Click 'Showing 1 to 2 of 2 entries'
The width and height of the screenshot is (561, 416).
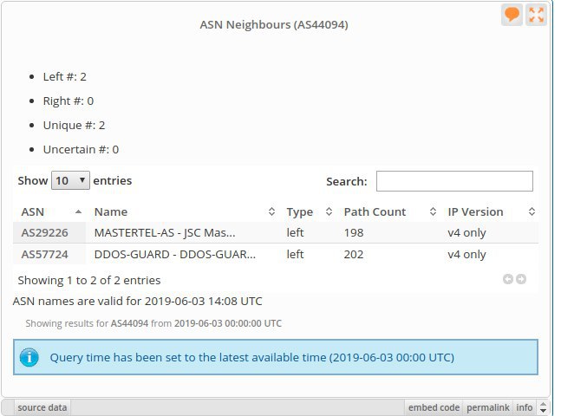[89, 280]
